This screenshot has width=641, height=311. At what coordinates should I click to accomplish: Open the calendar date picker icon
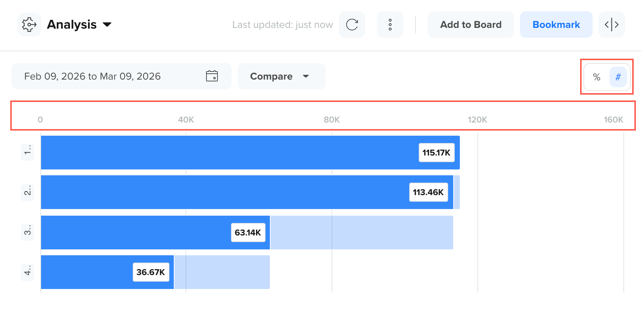212,76
